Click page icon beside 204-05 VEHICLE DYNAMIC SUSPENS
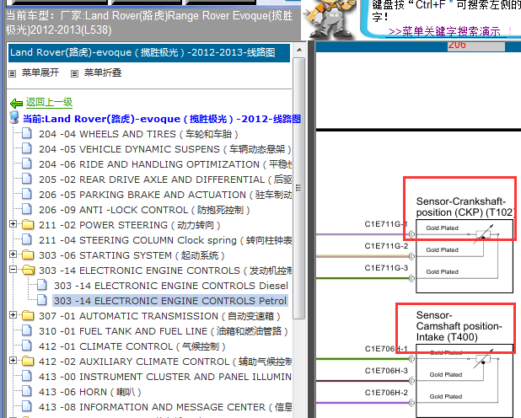Image resolution: width=521 pixels, height=418 pixels. click(27, 149)
